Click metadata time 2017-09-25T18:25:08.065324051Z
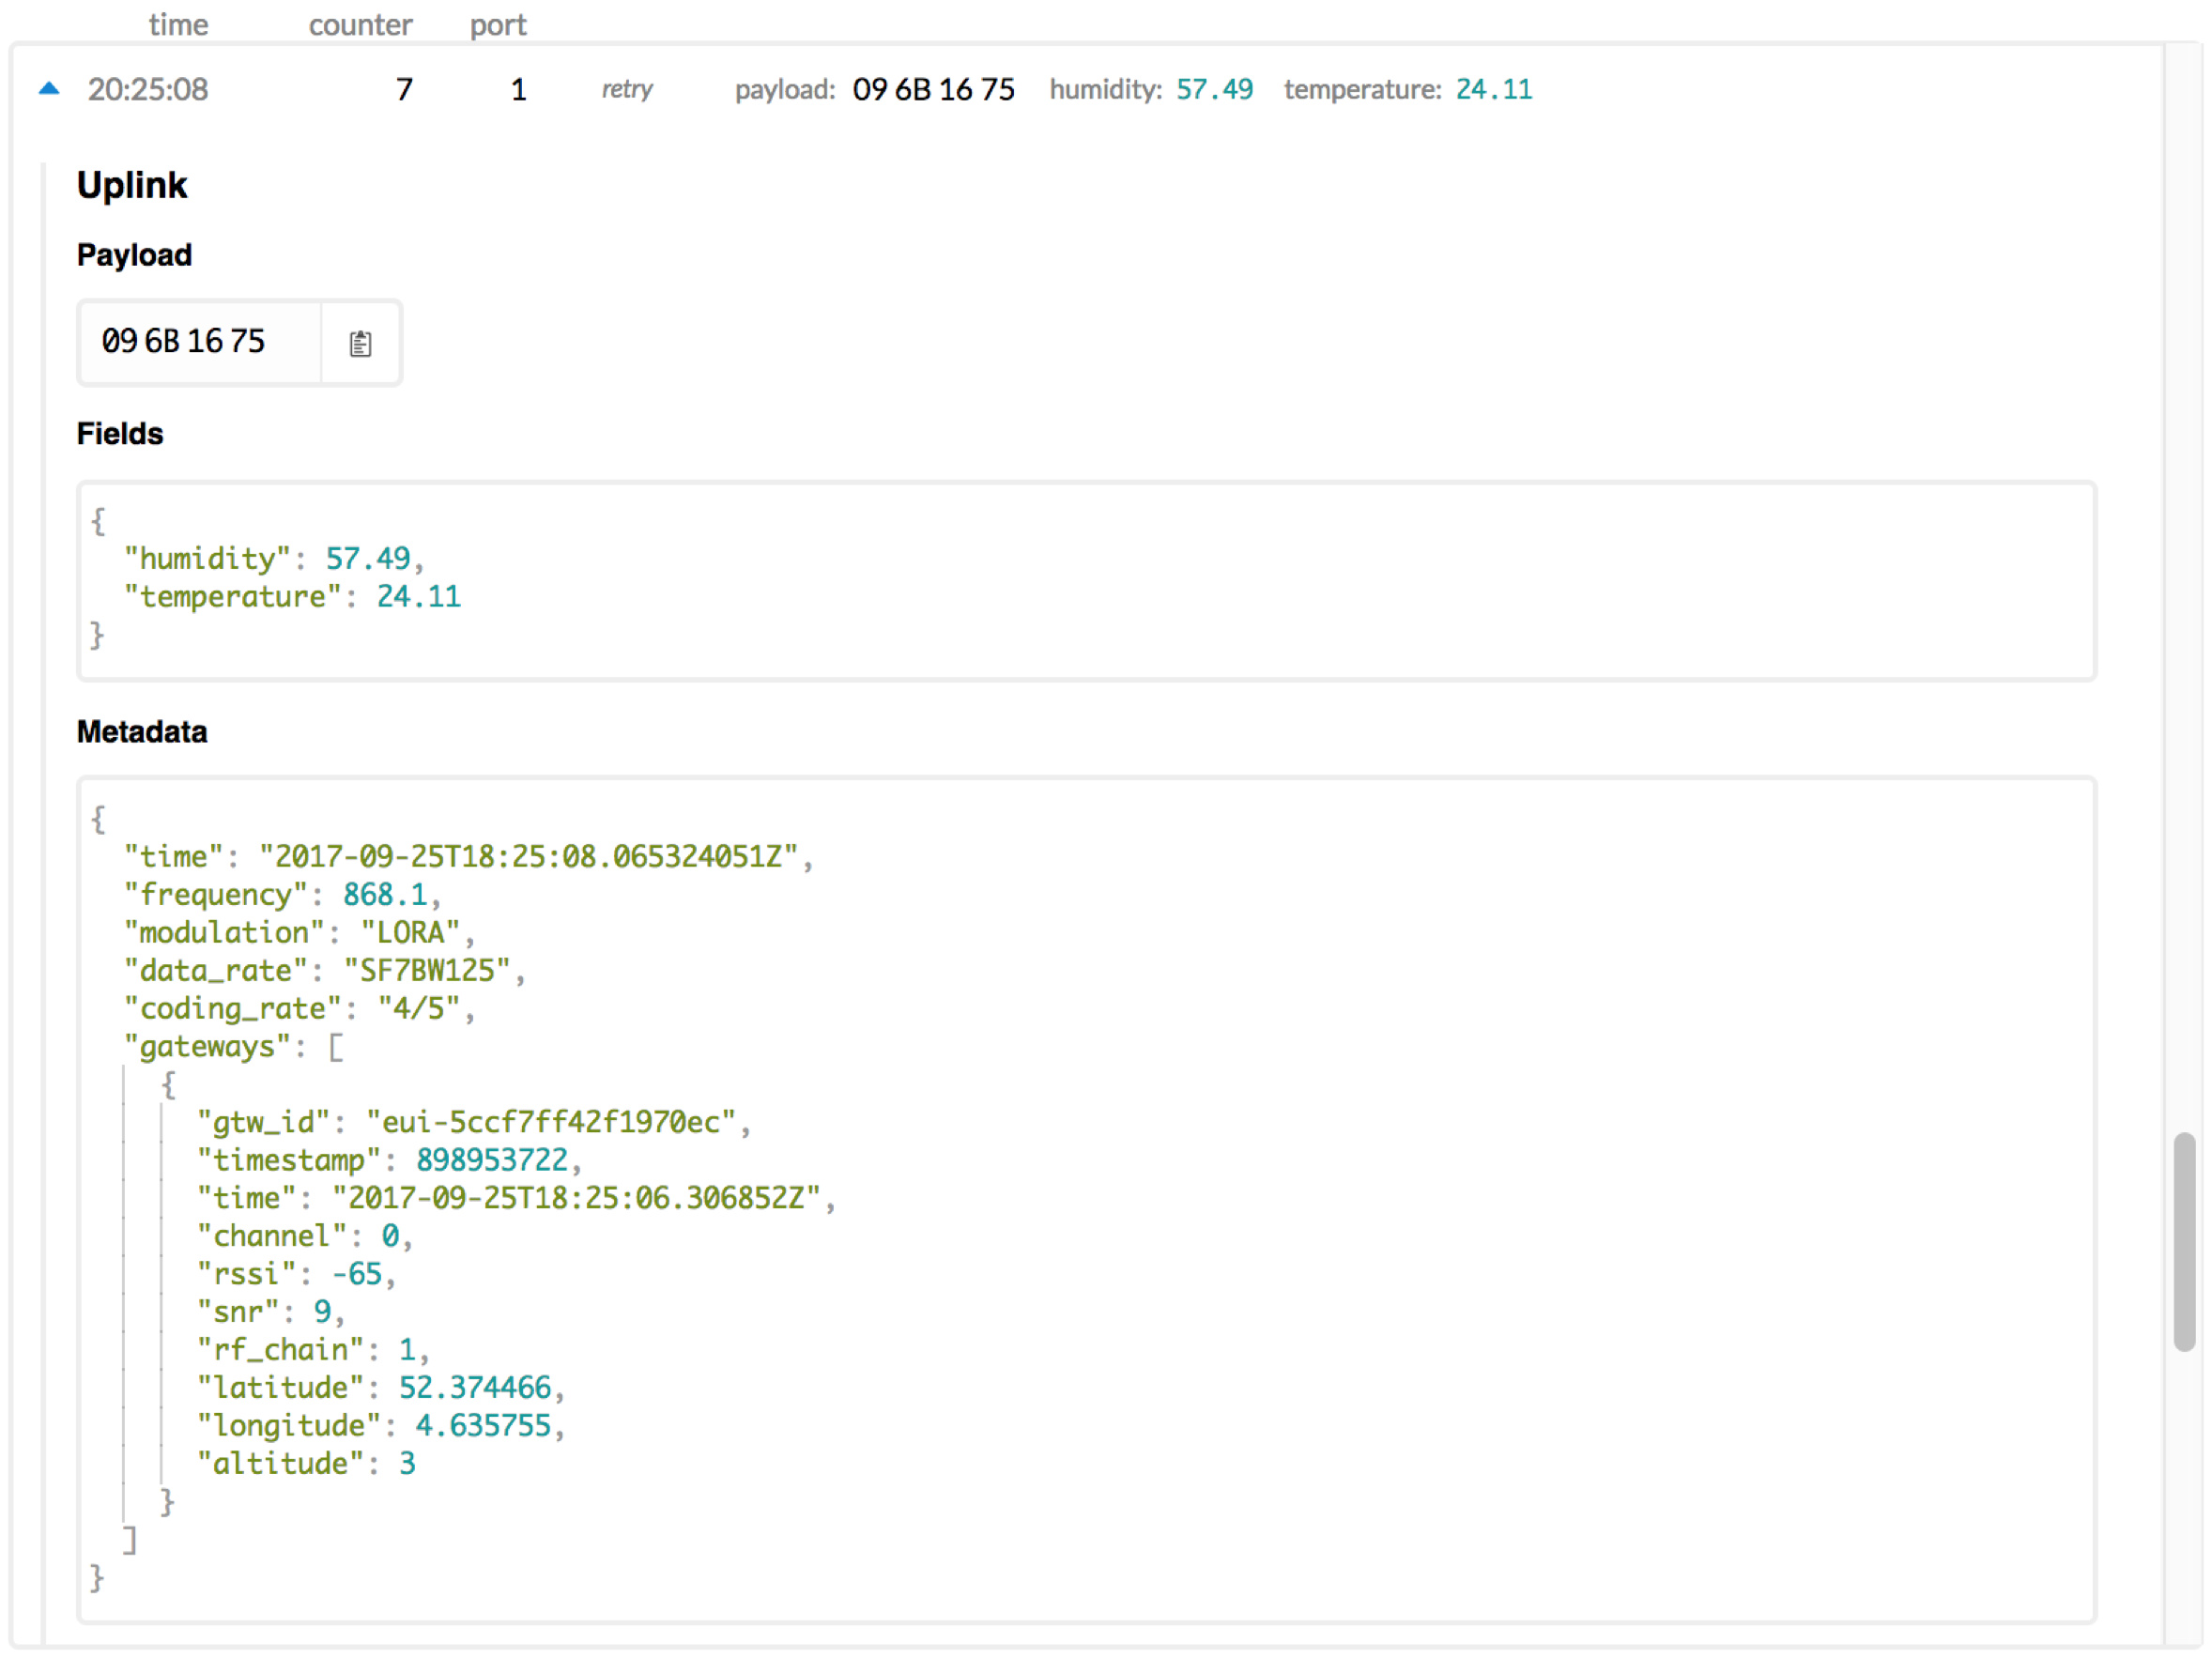 [528, 856]
